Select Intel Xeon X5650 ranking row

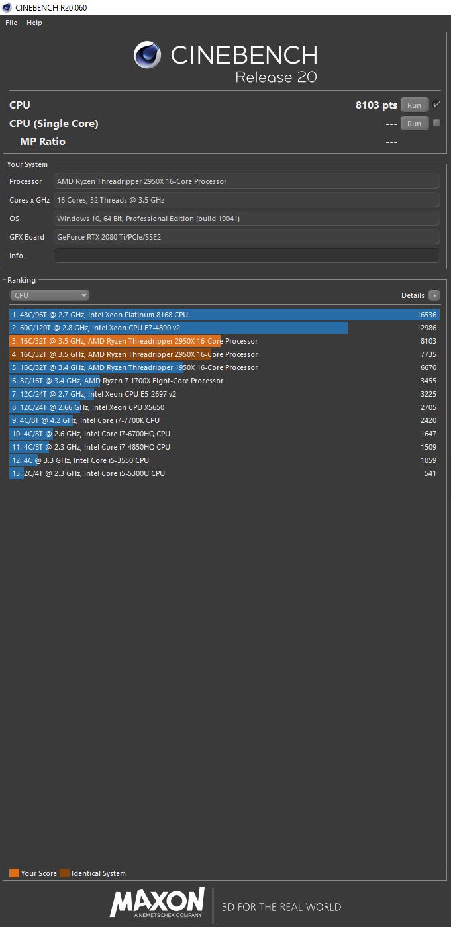tap(225, 407)
